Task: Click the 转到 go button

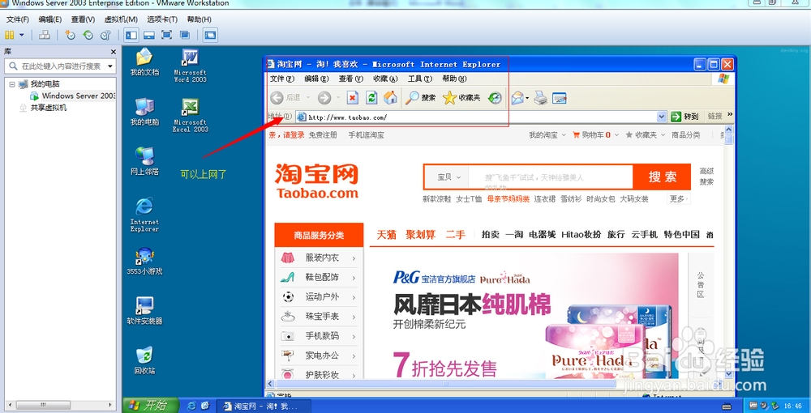Action: (685, 117)
